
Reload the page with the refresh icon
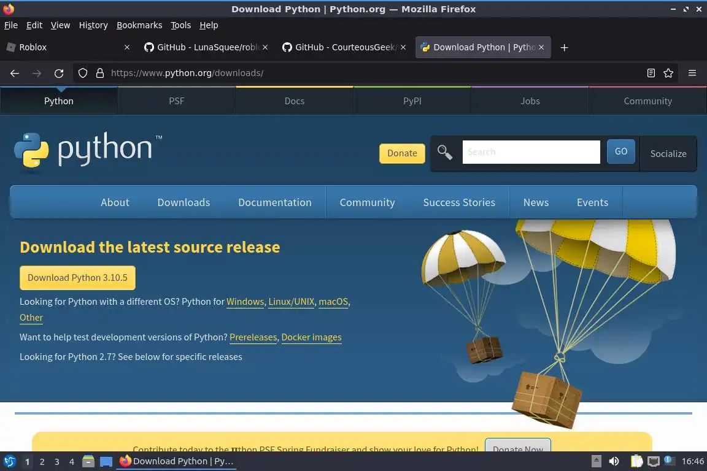tap(59, 73)
